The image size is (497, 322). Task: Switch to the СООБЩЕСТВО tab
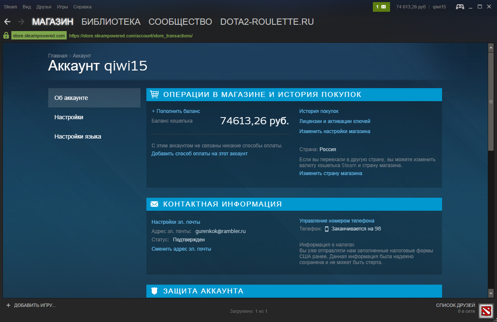point(180,21)
